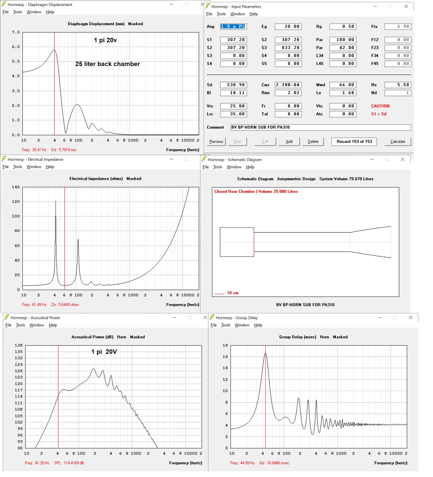Click the Eg input field 20.00
This screenshot has width=433, height=477.
(288, 27)
